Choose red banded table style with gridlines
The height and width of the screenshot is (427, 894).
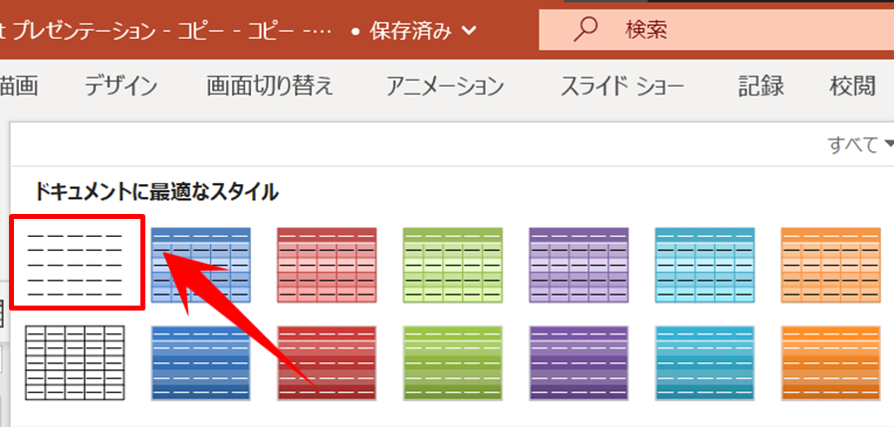pos(327,265)
